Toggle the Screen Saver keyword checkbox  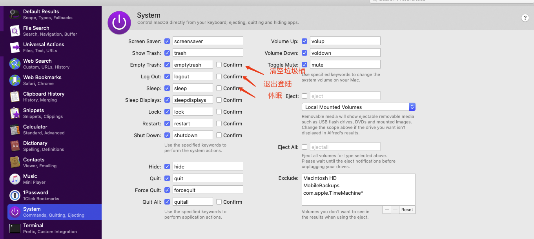(167, 41)
